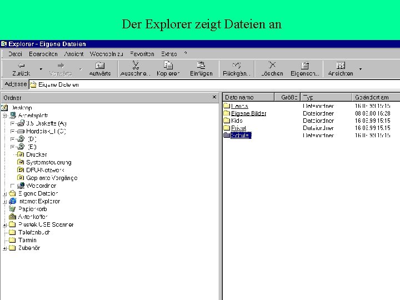This screenshot has height=300, width=400.
Task: Select the Drucker folder icon
Action: coord(21,154)
